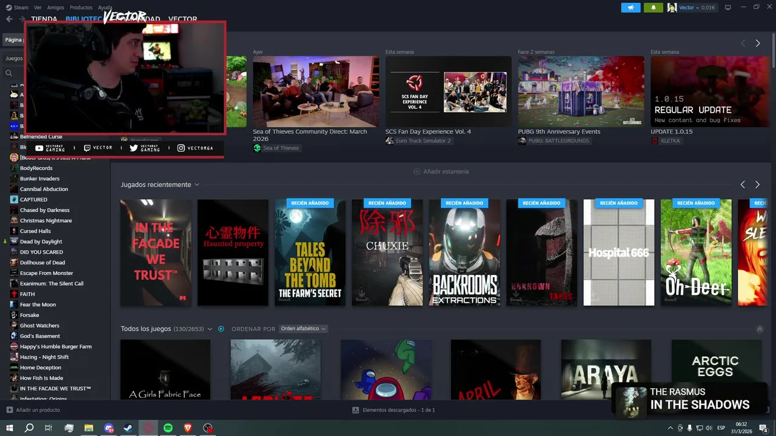Open the CHUXIE game cover
776x436 pixels.
click(x=387, y=253)
